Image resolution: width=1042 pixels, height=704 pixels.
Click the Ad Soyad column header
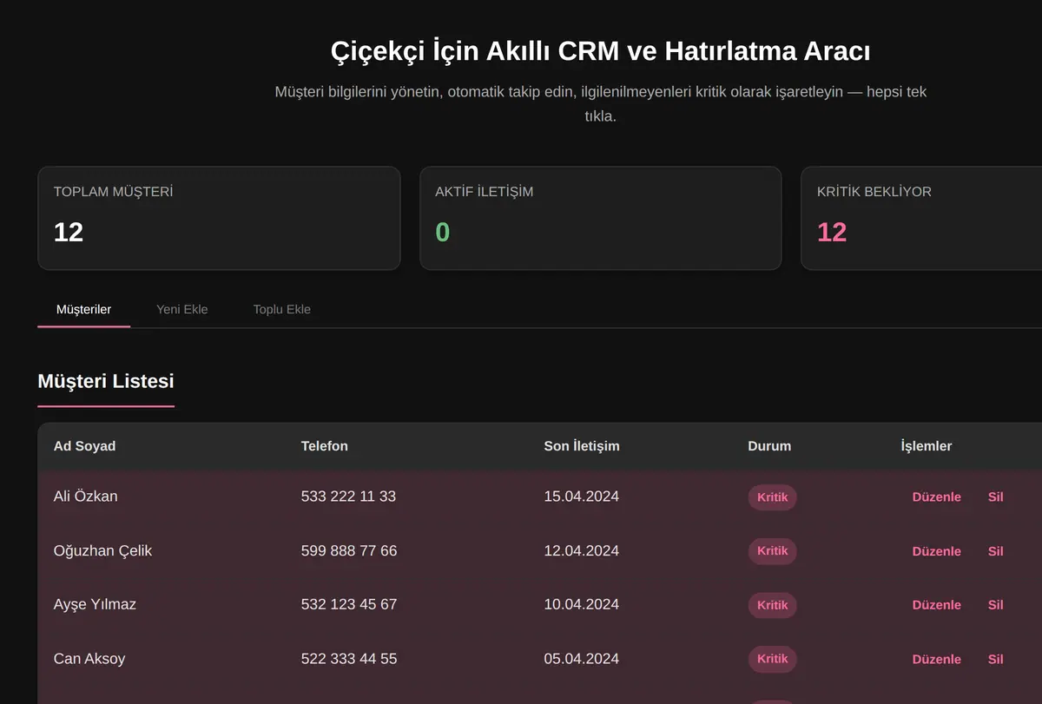(x=84, y=446)
